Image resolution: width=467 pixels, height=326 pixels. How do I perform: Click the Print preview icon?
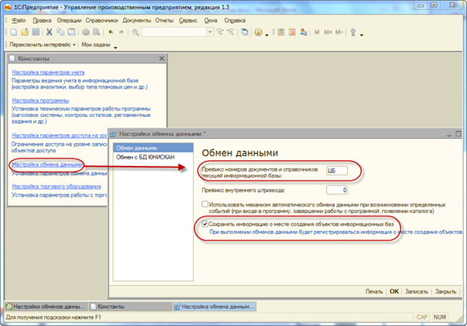point(96,32)
